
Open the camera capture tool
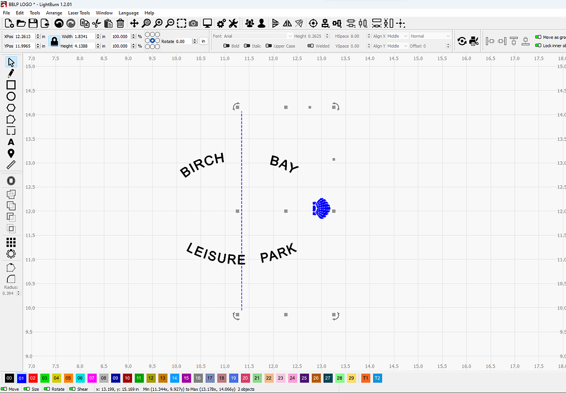click(x=193, y=23)
